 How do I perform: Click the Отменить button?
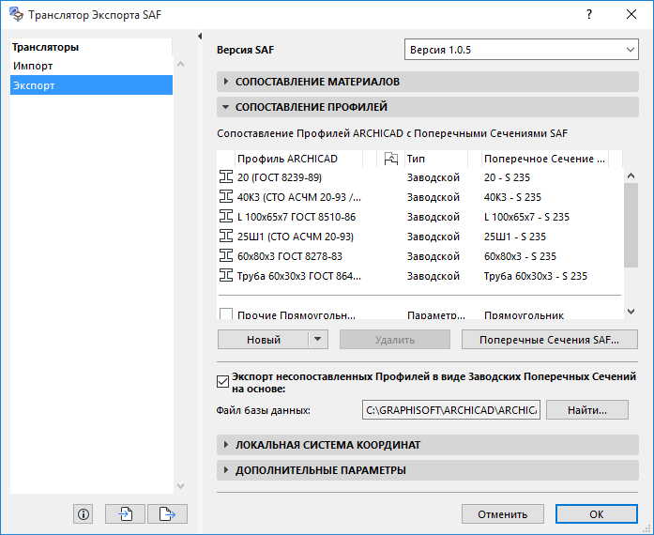[x=503, y=513]
